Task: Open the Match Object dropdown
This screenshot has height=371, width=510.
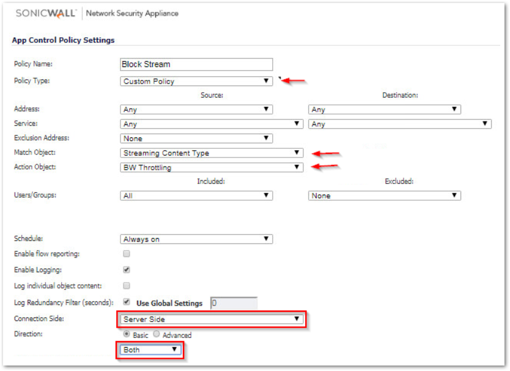Action: tap(212, 153)
